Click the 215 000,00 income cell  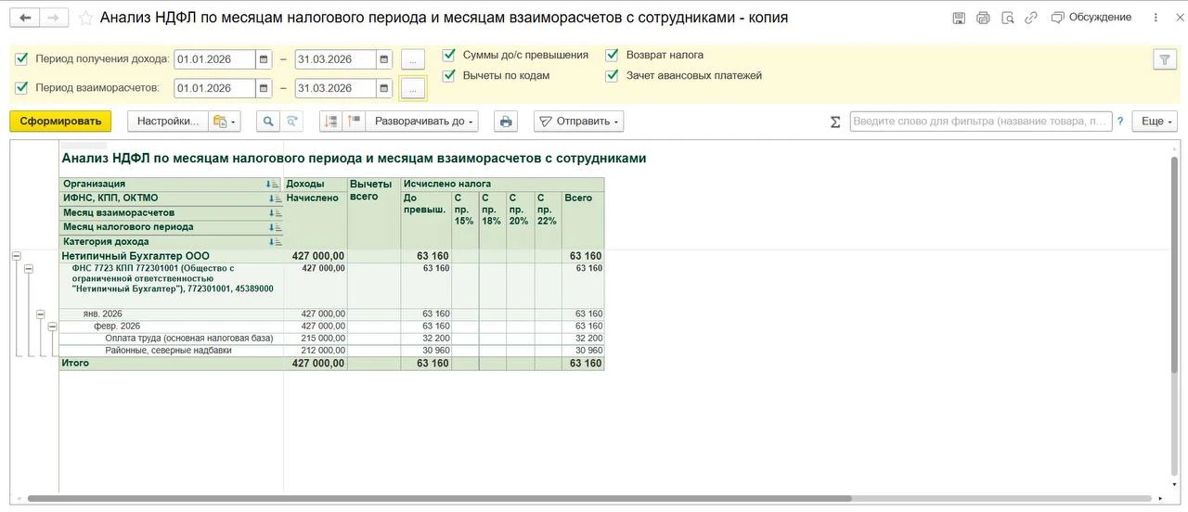click(316, 339)
